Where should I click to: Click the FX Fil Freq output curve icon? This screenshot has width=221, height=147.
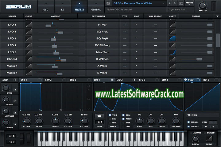173,45
